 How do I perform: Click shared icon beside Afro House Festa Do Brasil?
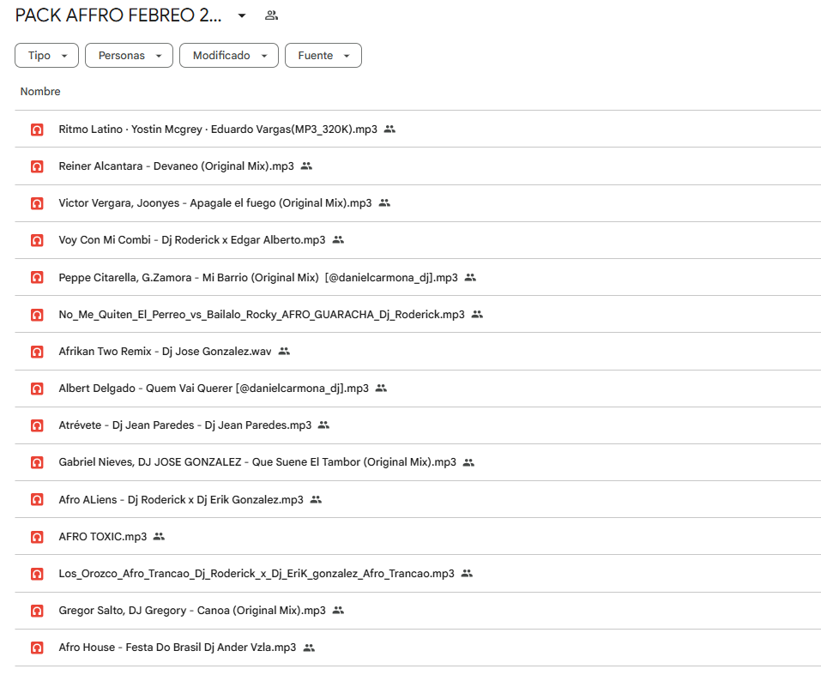pyautogui.click(x=309, y=648)
